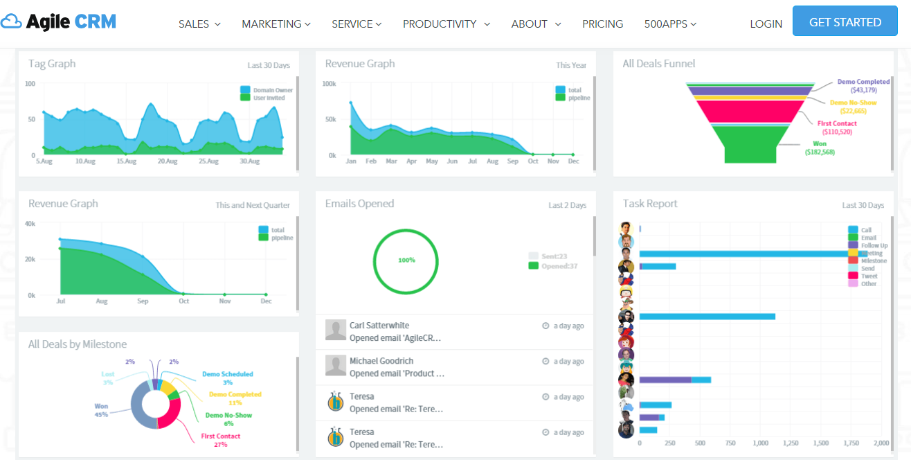Click the Call legend icon in Task Report
The height and width of the screenshot is (460, 911).
click(853, 230)
